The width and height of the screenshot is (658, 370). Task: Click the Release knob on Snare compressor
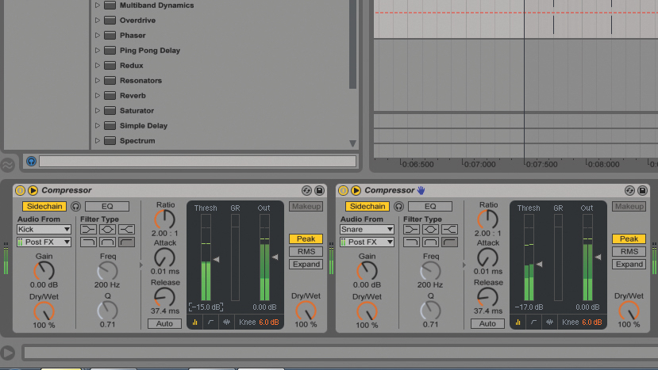coord(487,297)
